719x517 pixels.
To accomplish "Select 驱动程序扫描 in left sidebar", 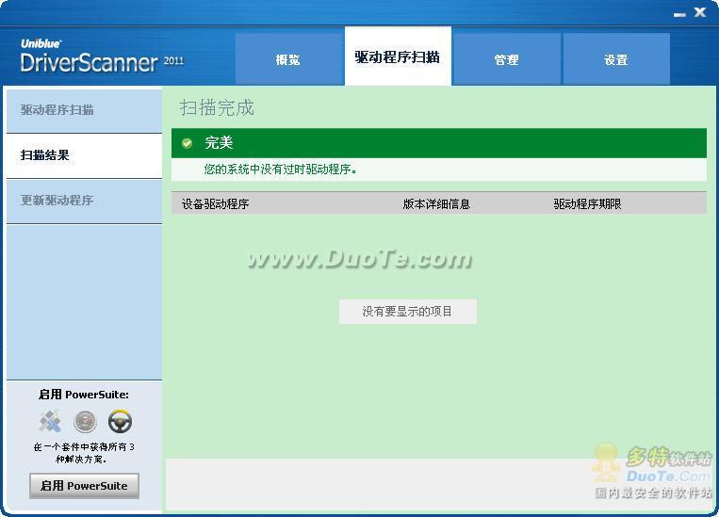I will (85, 110).
